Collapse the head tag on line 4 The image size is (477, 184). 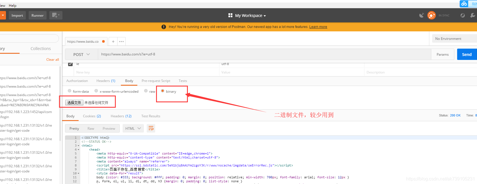[x=78, y=150]
